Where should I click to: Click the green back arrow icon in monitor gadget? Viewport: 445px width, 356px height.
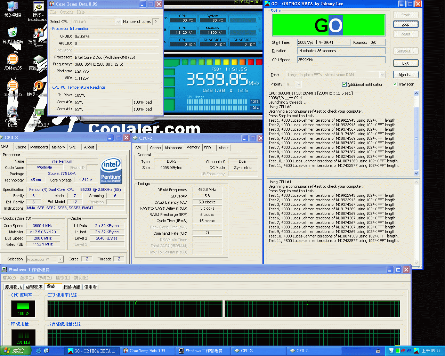(236, 2)
